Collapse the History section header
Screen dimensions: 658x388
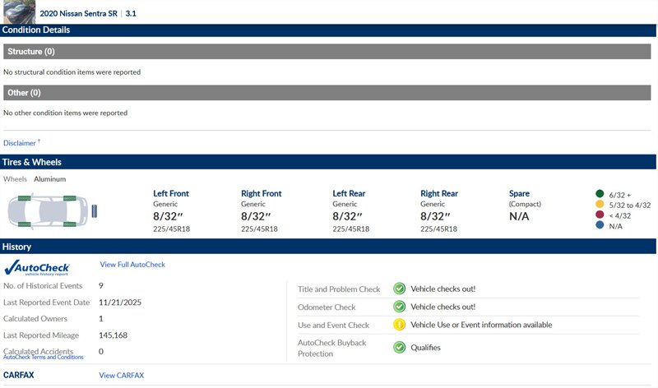[x=328, y=247]
